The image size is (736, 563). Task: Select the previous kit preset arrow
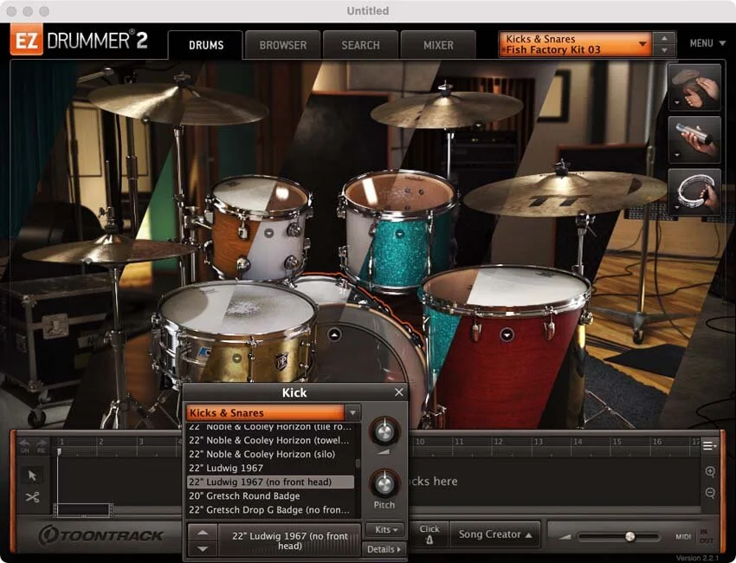pos(664,38)
